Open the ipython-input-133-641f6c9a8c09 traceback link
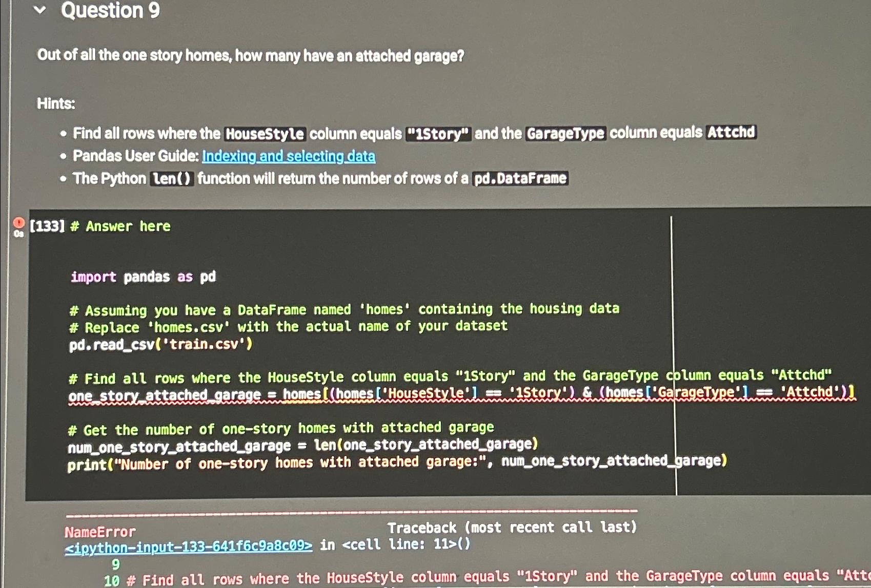 coord(188,546)
